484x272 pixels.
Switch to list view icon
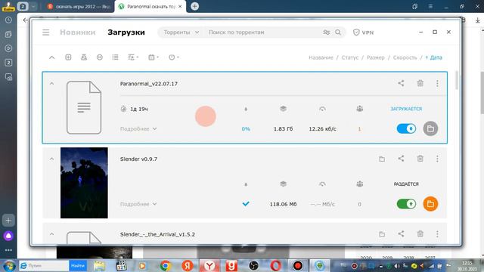point(115,57)
